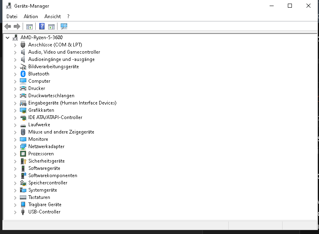
Task: Click the Laufwerke drive icon
Action: 23,125
